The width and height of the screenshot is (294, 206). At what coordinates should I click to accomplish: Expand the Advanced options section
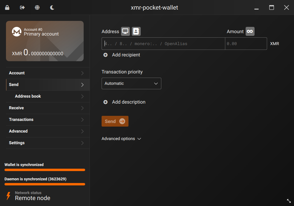tap(121, 139)
